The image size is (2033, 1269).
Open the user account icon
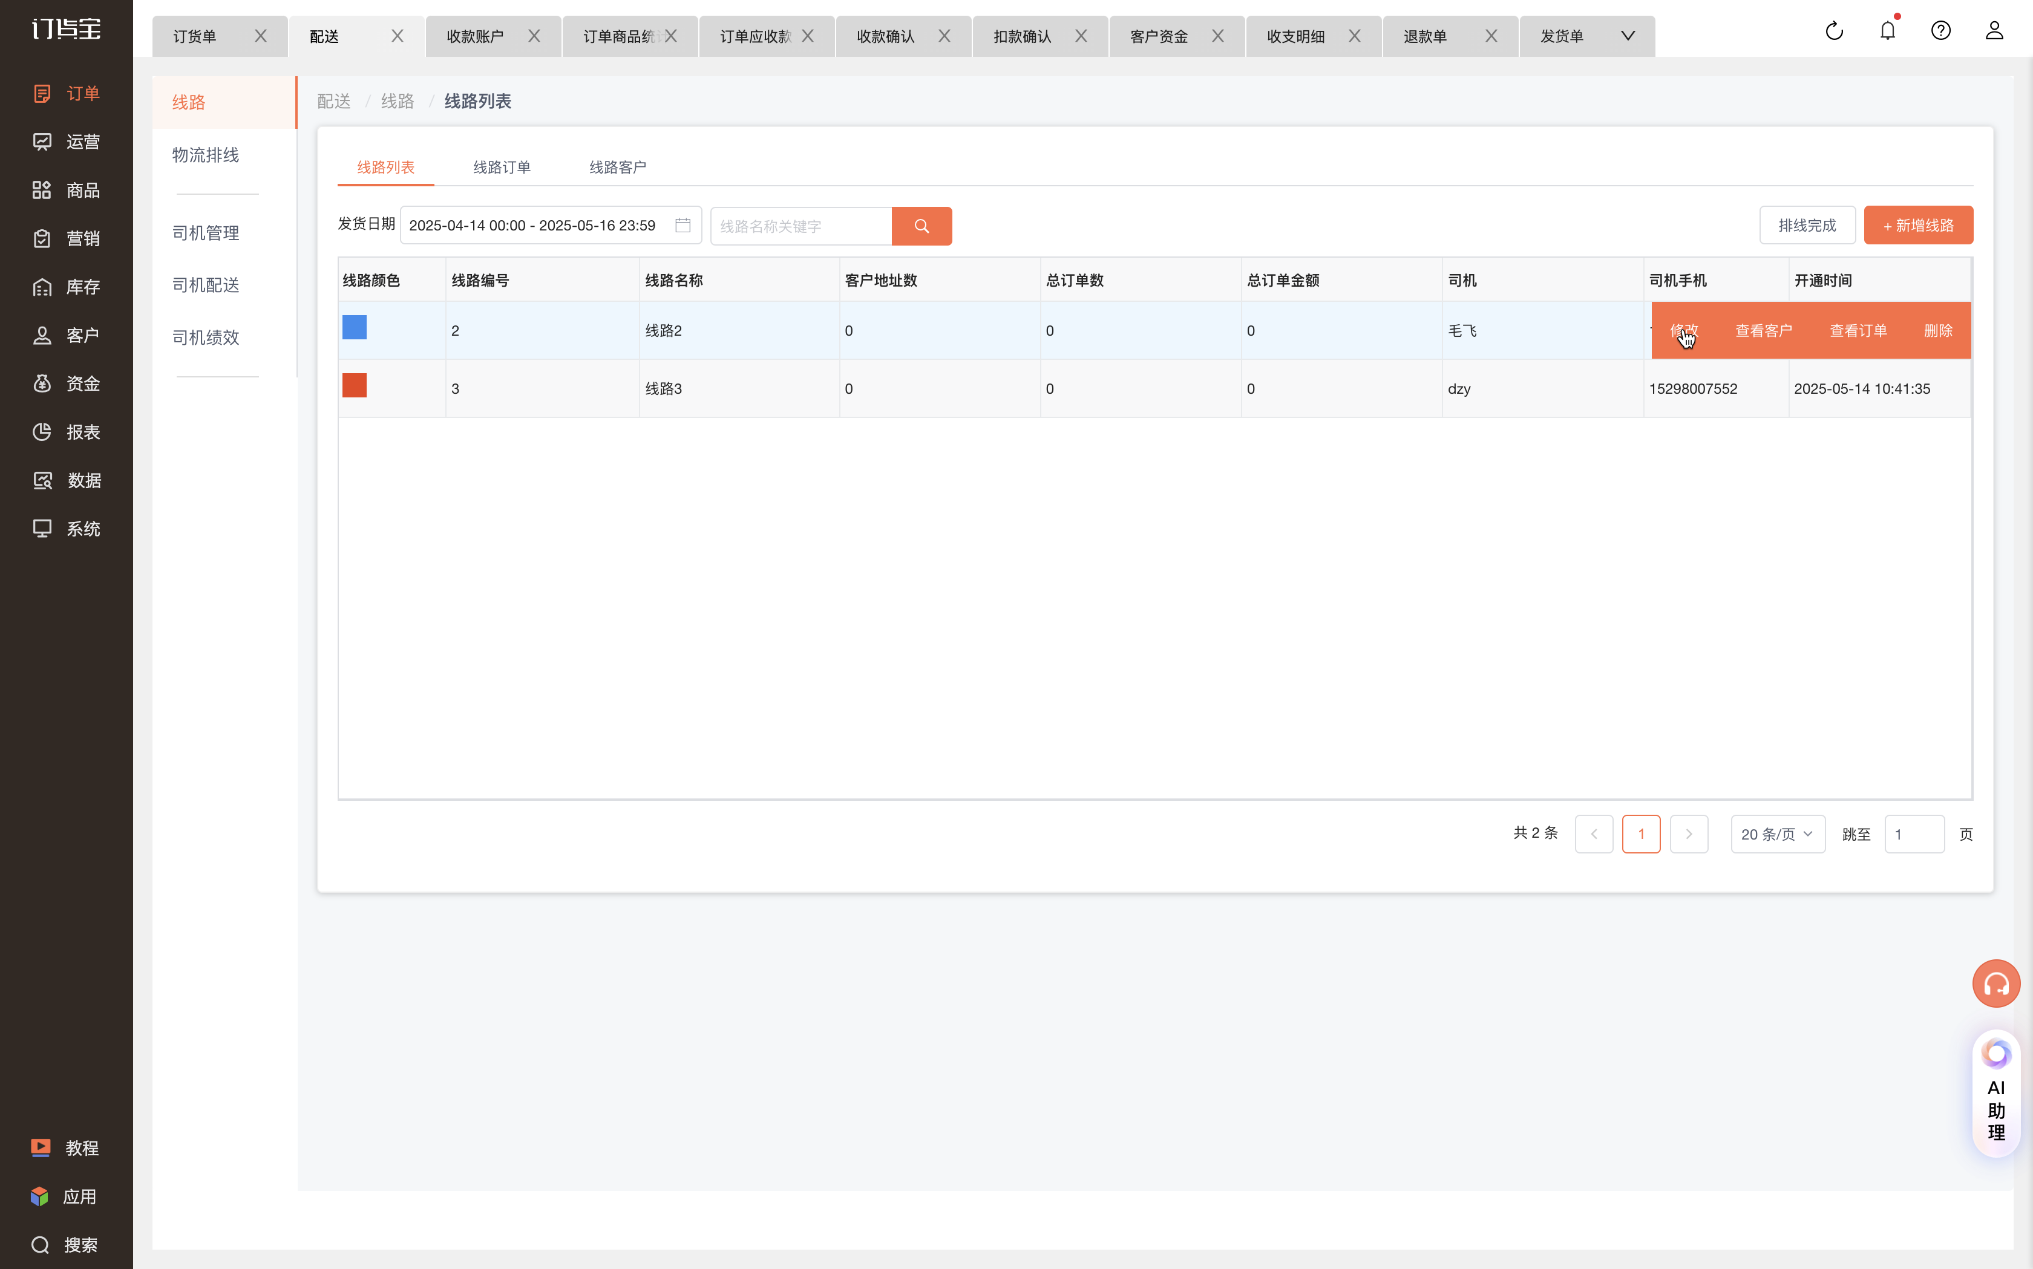click(1994, 31)
